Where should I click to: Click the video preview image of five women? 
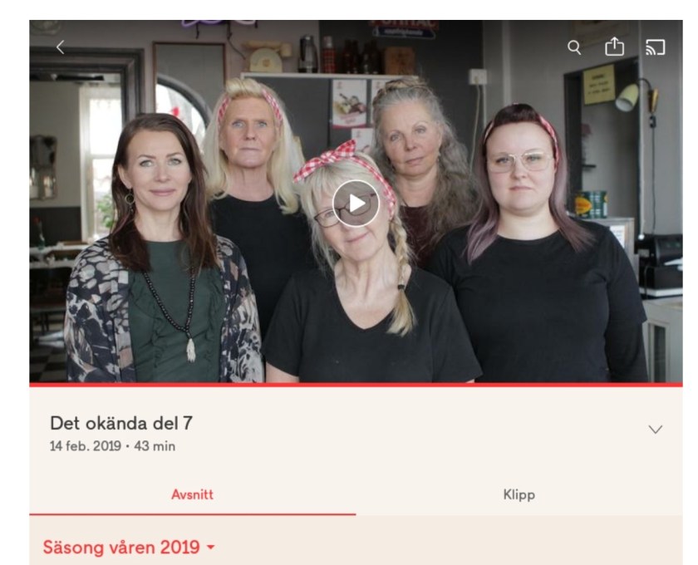[356, 201]
